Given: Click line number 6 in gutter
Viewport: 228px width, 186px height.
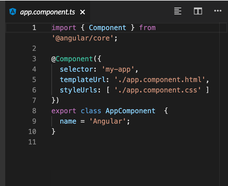Looking at the screenshot, I should click(34, 90).
